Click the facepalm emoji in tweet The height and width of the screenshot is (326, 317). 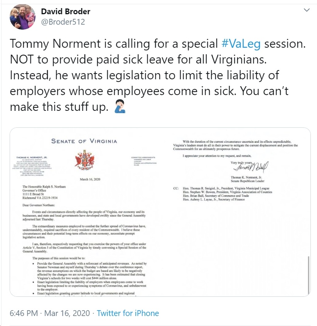(x=120, y=106)
